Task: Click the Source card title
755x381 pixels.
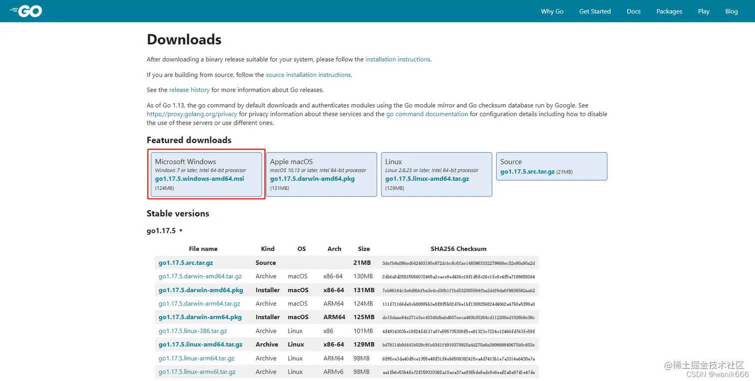Action: pyautogui.click(x=511, y=162)
